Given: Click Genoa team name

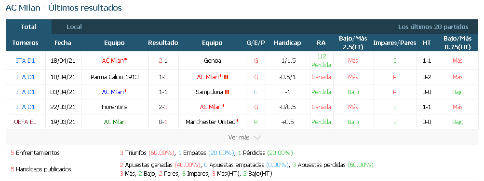Looking at the screenshot, I should 213,61.
